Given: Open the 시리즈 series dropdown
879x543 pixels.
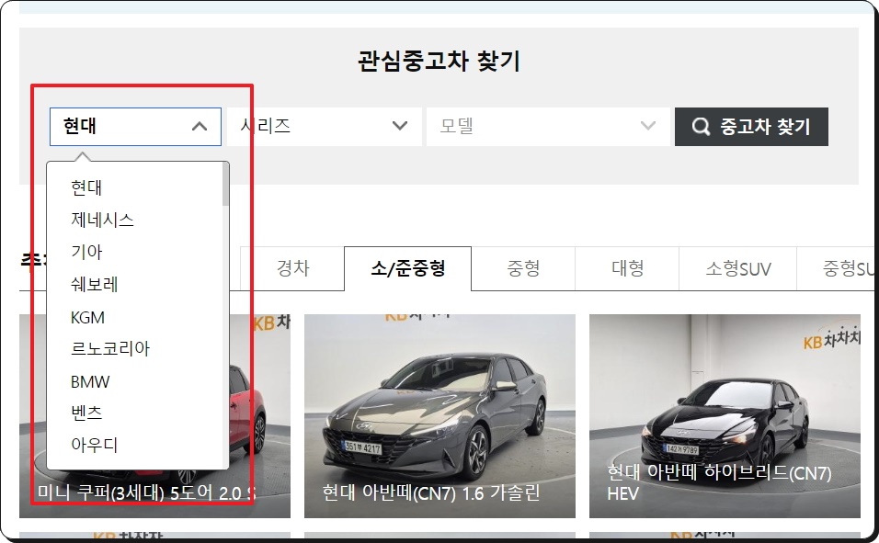Looking at the screenshot, I should [x=325, y=127].
